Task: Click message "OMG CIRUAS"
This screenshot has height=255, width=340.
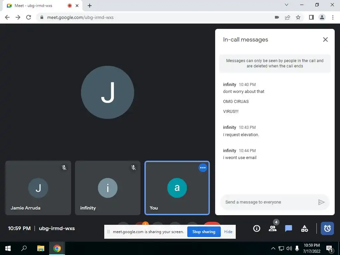Action: (236, 102)
